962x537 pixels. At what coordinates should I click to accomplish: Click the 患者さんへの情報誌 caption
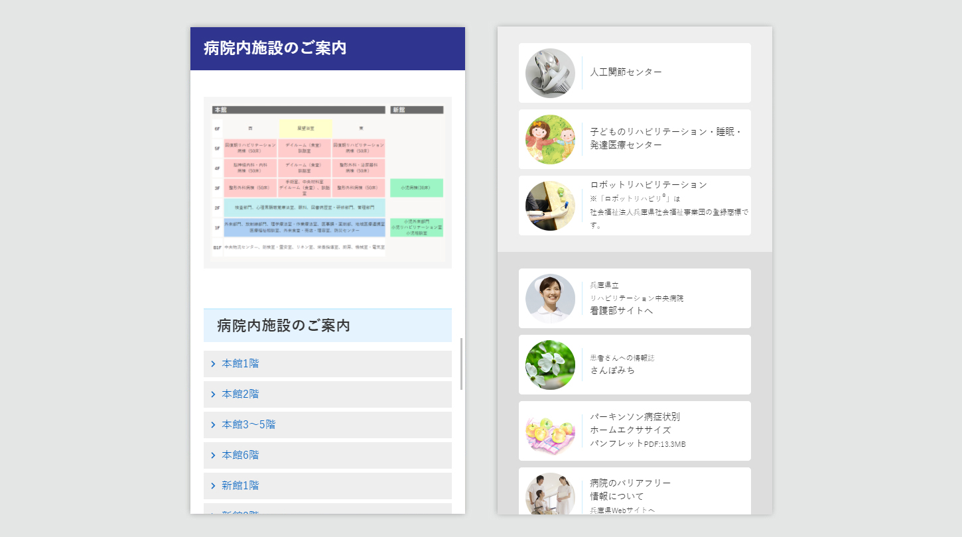tap(622, 358)
